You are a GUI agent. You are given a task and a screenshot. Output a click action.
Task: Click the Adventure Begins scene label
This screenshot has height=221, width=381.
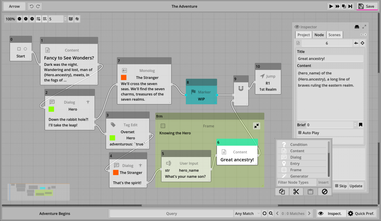pos(55,214)
